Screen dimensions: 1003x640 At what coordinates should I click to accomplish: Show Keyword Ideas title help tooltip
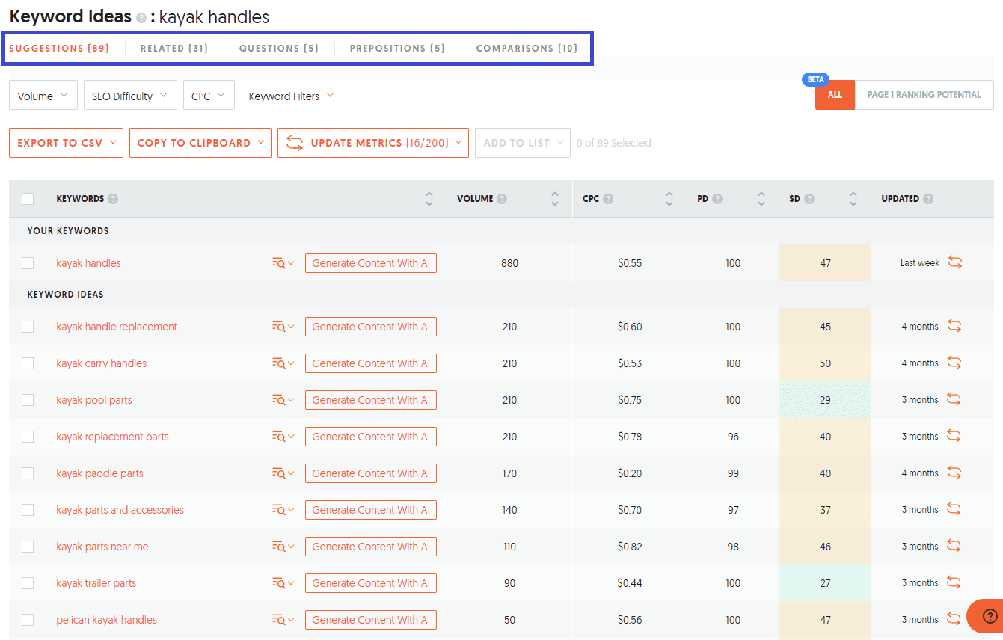[141, 18]
